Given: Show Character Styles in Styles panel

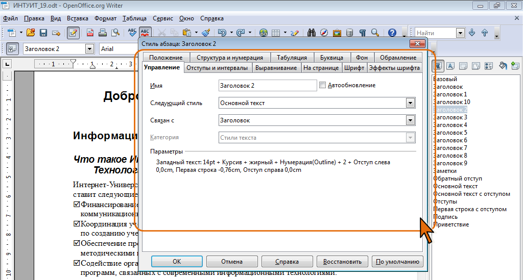Looking at the screenshot, I should 450,66.
